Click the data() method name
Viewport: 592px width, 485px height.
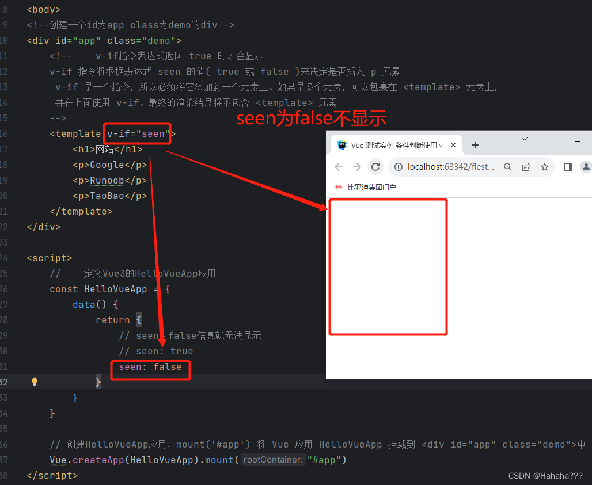[x=84, y=304]
